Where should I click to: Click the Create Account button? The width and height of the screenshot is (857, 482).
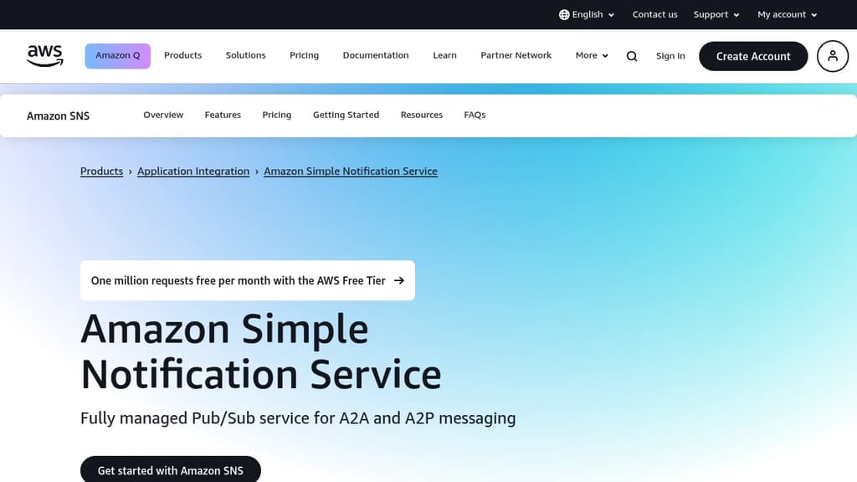tap(753, 56)
